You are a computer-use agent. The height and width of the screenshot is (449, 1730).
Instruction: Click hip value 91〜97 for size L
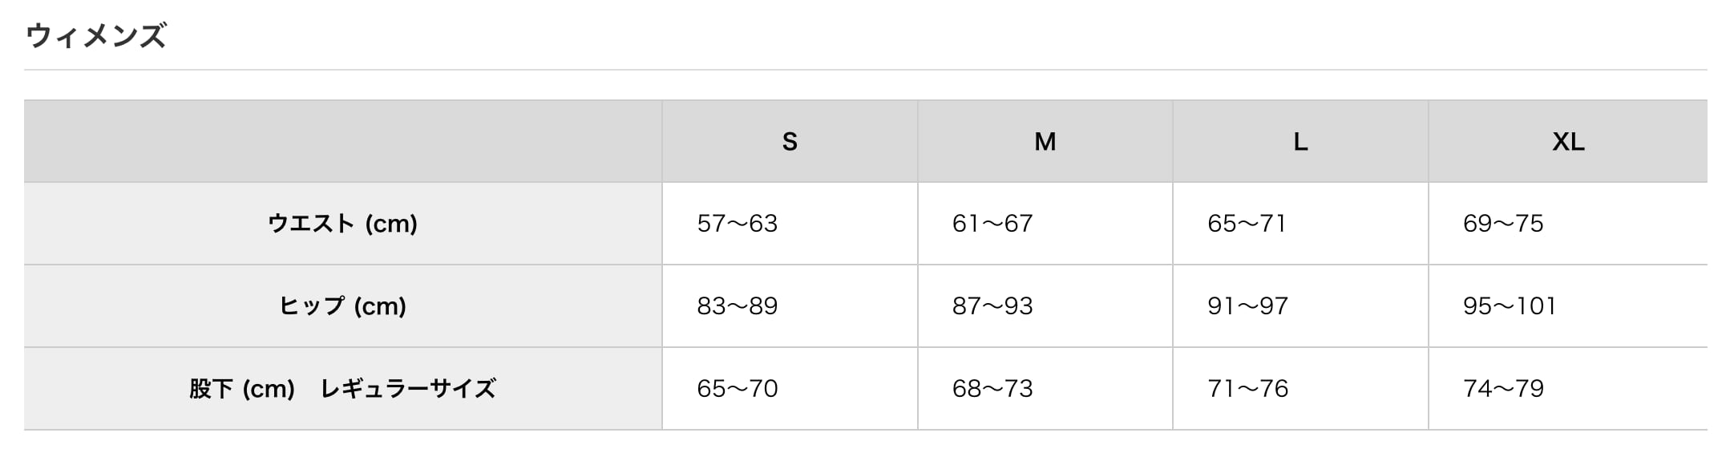[x=1247, y=306]
